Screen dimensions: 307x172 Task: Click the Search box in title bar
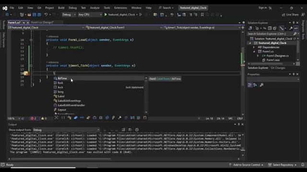(166, 8)
